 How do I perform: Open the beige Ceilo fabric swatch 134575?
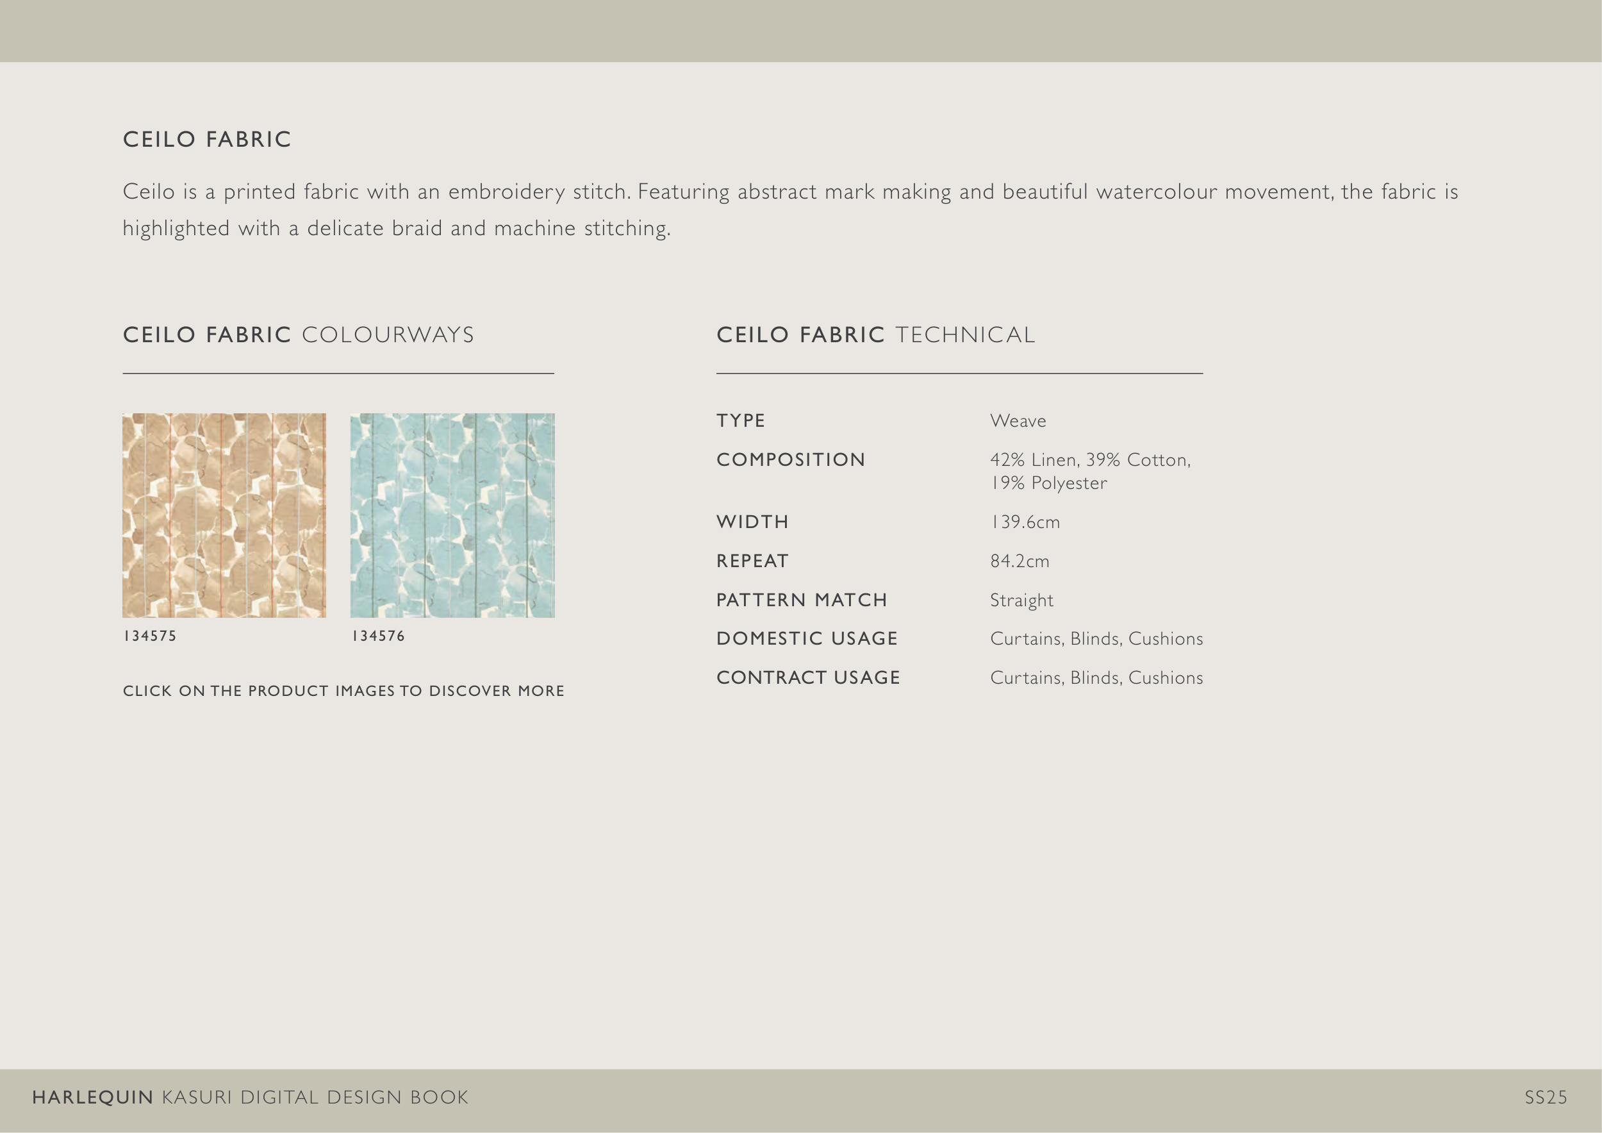click(x=224, y=515)
